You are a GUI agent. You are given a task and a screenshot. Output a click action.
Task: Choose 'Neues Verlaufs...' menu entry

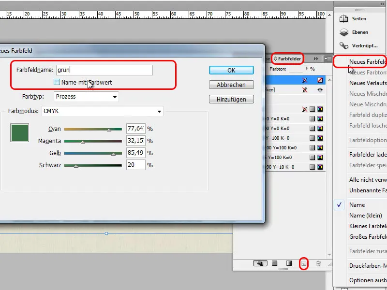(x=368, y=83)
